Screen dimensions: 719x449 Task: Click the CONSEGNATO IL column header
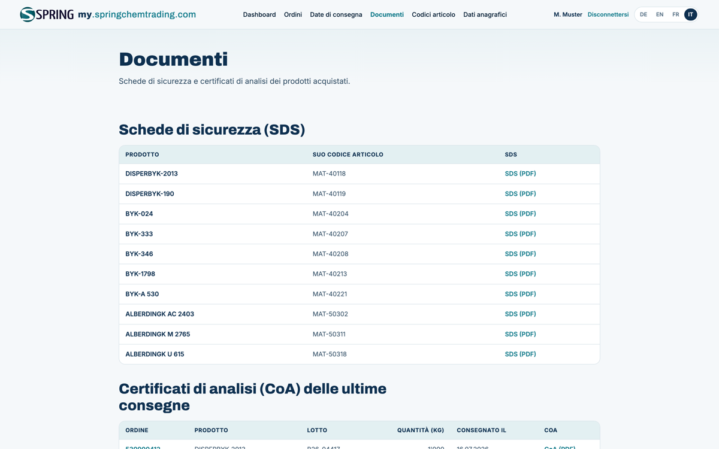[482, 430]
